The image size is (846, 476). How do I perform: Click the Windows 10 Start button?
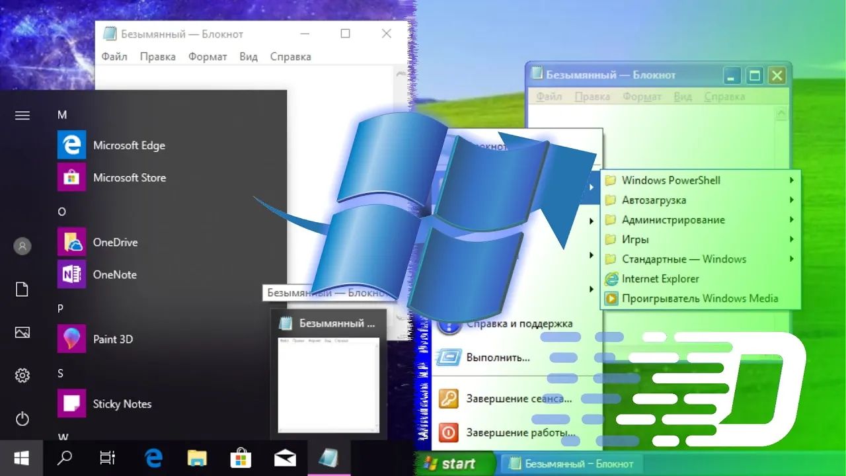pos(21,458)
